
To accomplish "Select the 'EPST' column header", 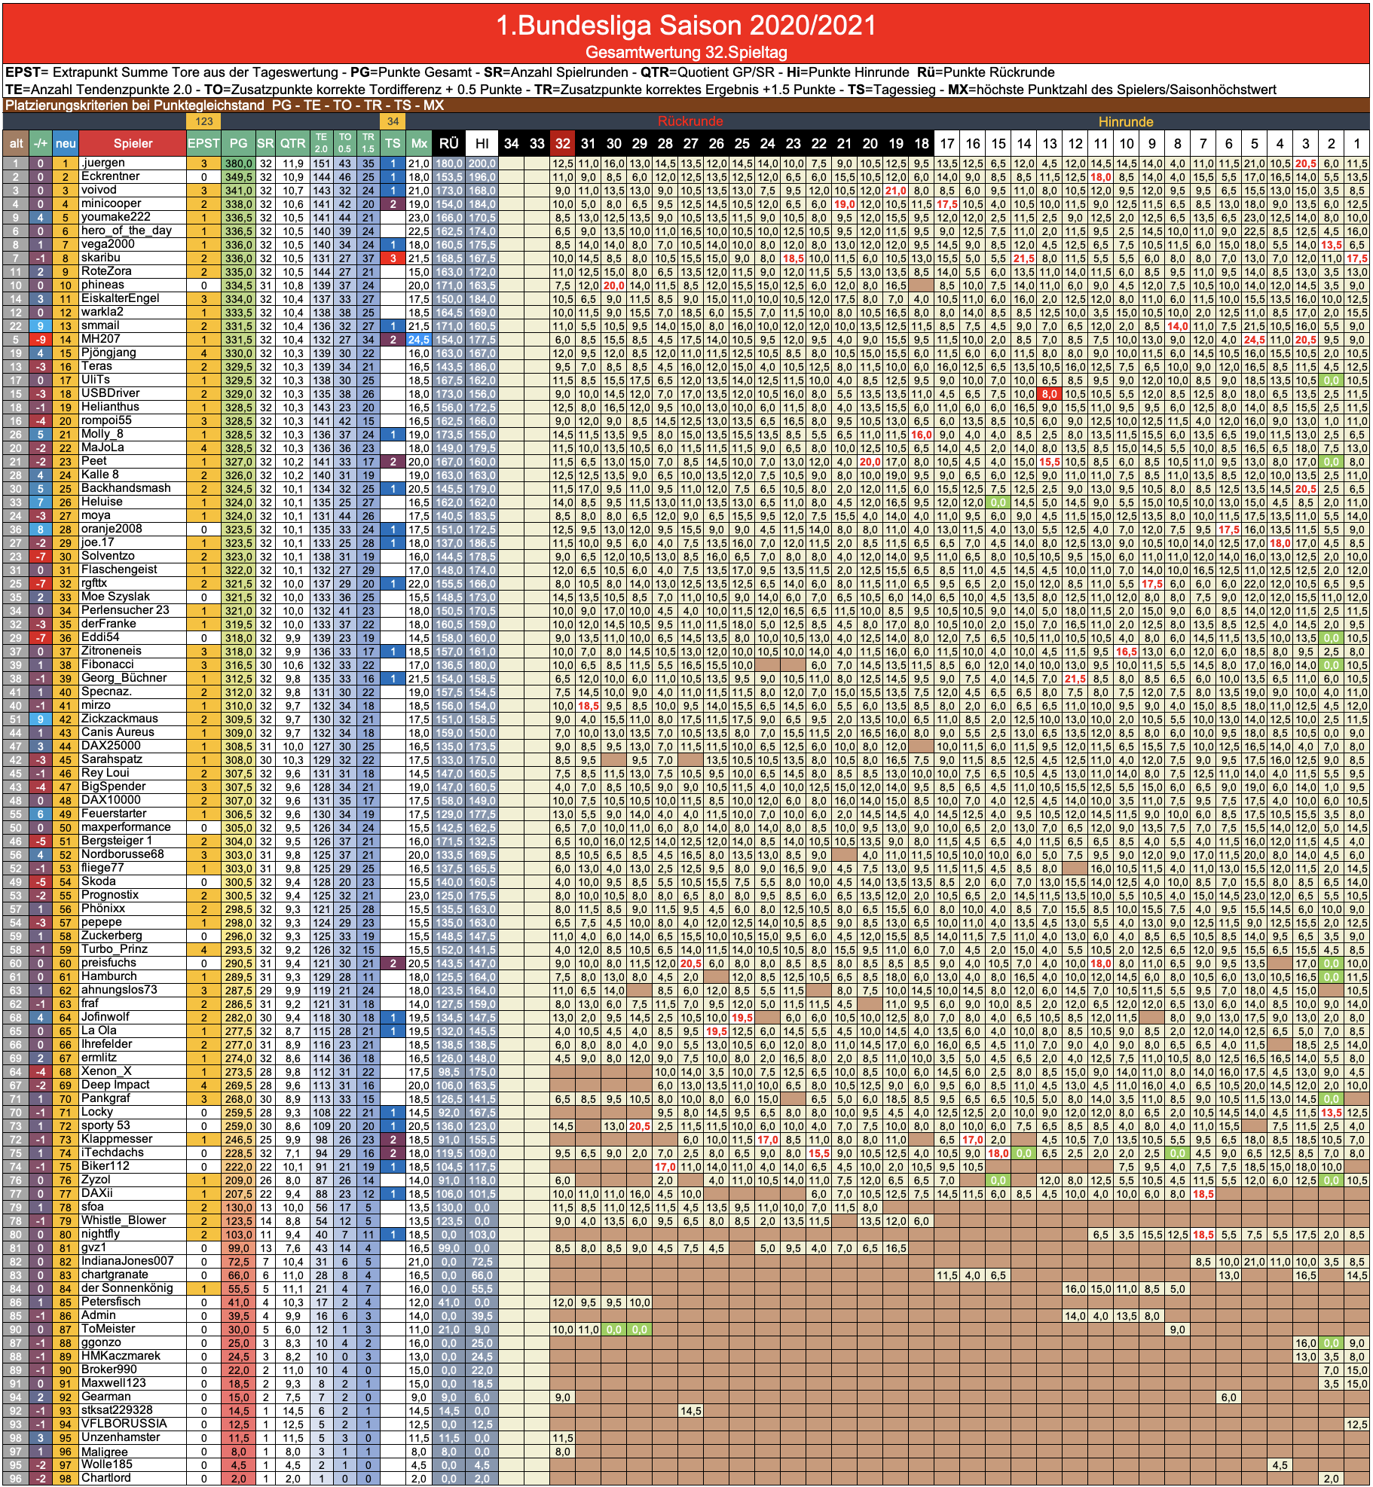I will coord(203,143).
